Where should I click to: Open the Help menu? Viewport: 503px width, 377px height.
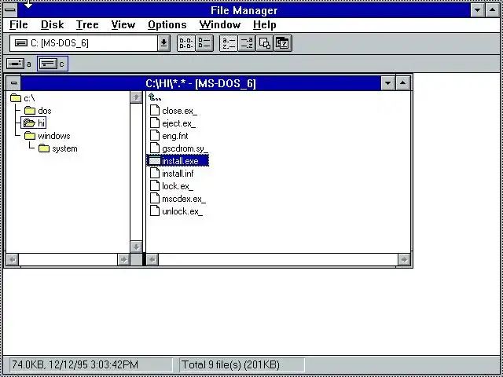point(264,24)
